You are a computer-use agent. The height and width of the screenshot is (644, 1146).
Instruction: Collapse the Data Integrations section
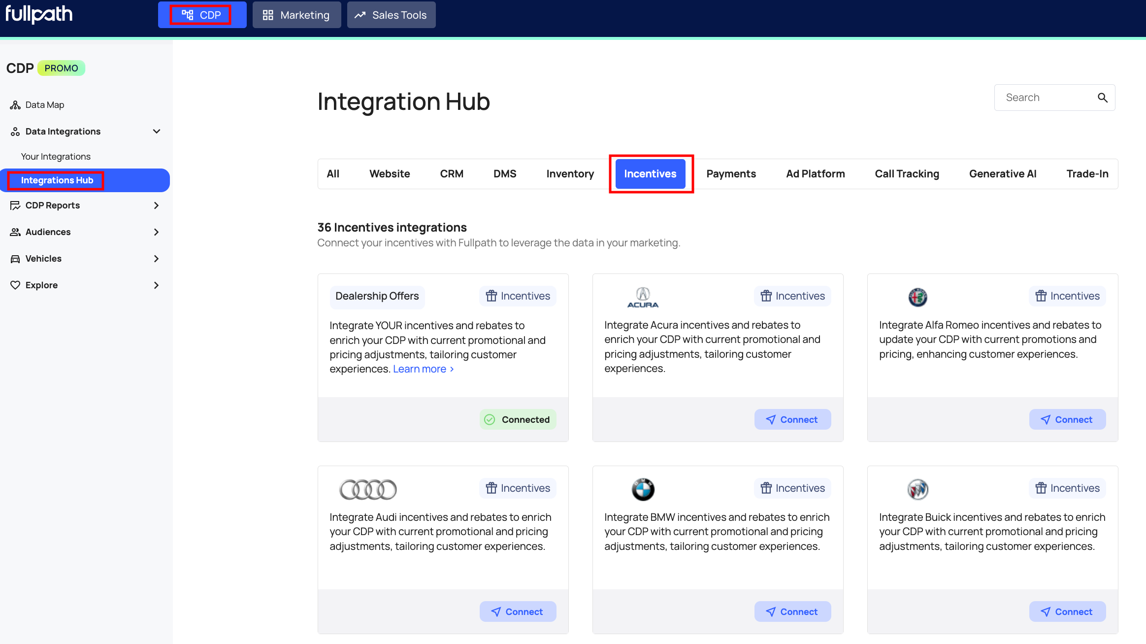pyautogui.click(x=157, y=132)
